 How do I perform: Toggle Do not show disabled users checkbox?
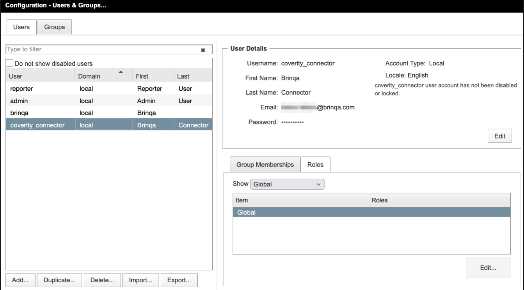click(x=10, y=63)
